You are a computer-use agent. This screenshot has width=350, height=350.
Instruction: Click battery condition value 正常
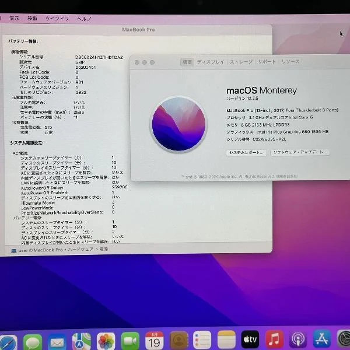pos(48,132)
